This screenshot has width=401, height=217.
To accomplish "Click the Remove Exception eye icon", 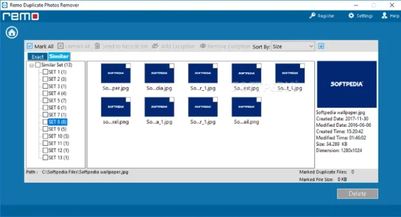I will point(203,46).
